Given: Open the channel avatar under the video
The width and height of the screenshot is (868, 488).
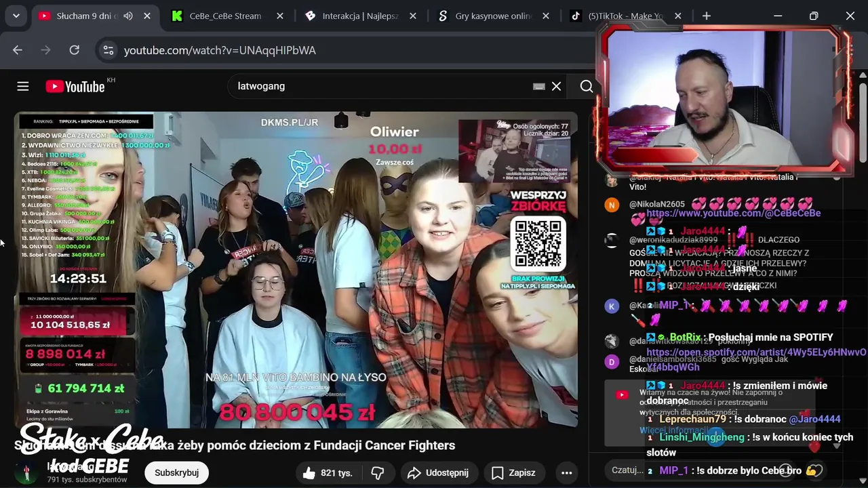Looking at the screenshot, I should tap(27, 473).
